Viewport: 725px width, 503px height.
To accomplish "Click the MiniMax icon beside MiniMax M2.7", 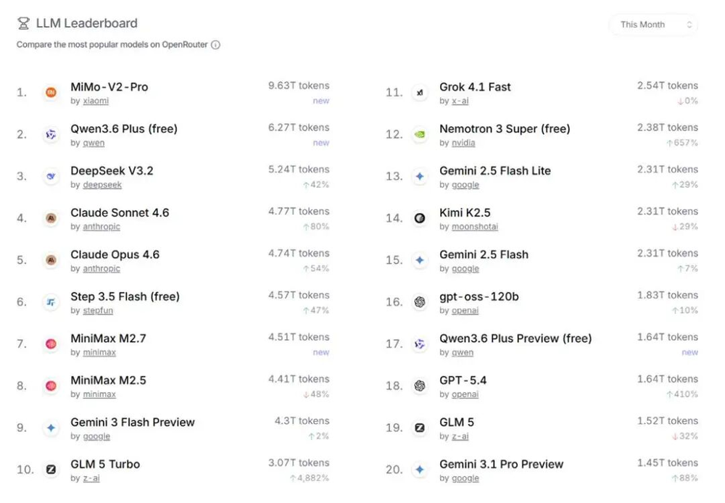I will (51, 344).
